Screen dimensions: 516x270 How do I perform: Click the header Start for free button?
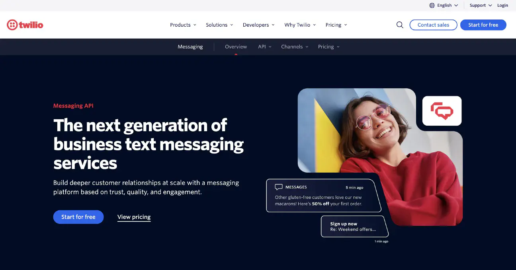(x=483, y=25)
